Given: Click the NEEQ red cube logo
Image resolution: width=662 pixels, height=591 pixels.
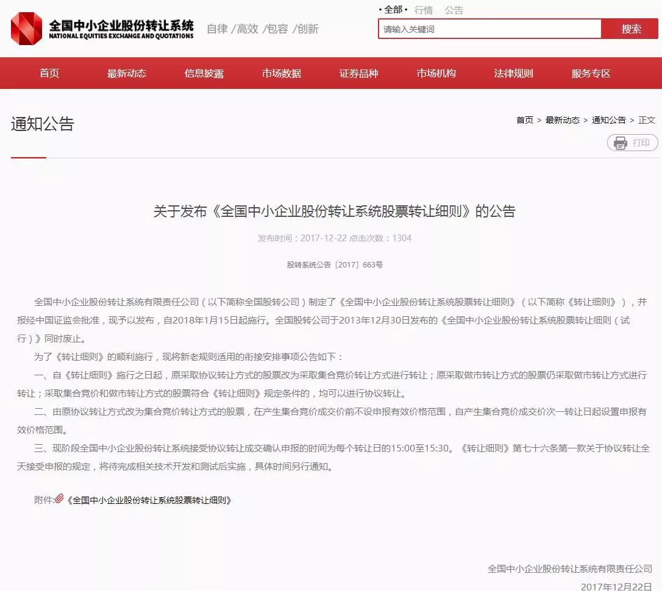Looking at the screenshot, I should point(26,28).
